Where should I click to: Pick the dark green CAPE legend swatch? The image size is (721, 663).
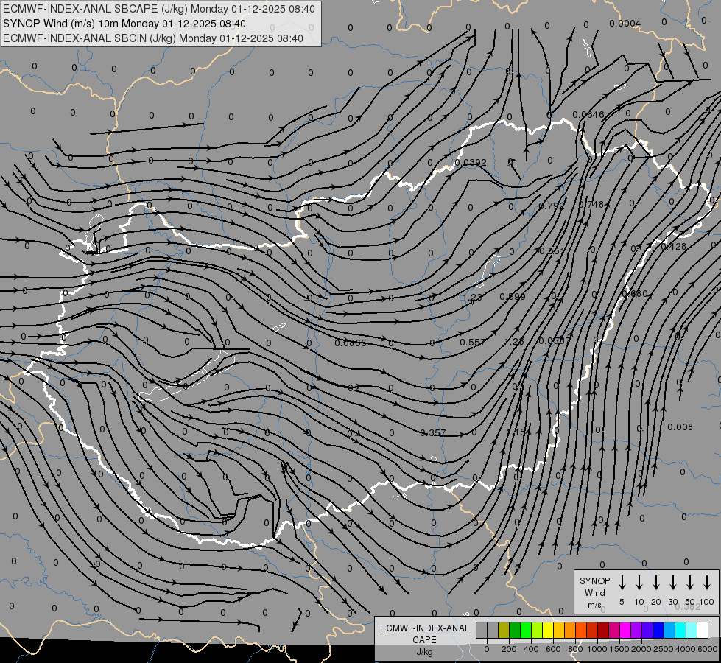click(515, 630)
